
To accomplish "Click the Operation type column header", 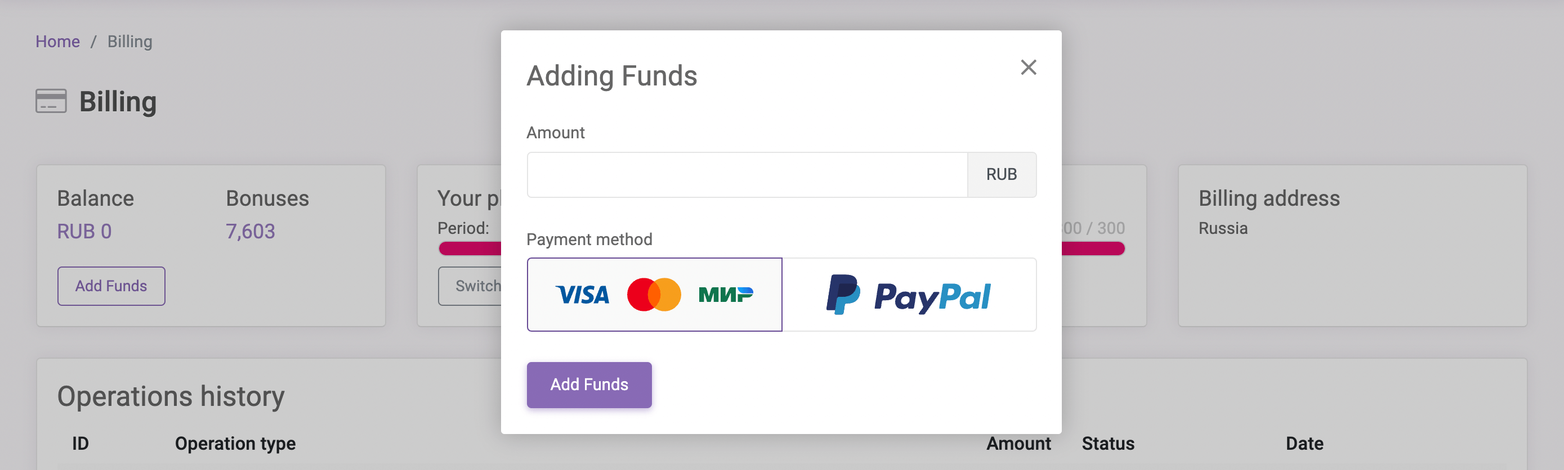I will (235, 444).
